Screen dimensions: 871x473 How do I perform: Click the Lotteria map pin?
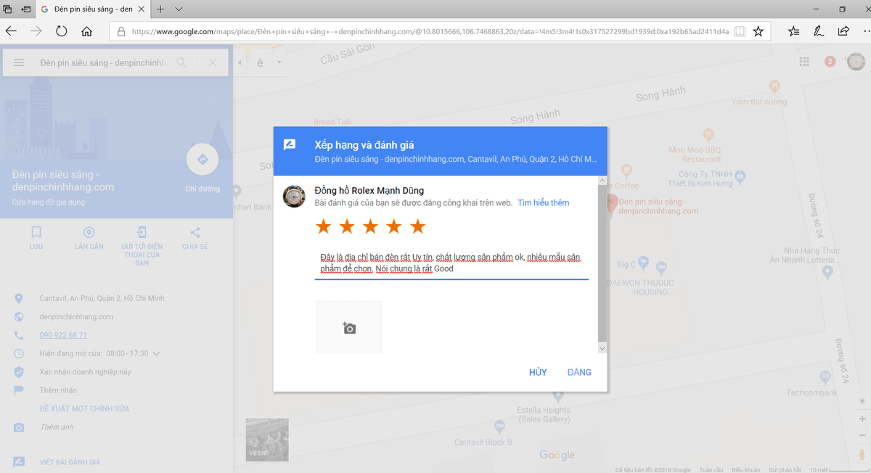coord(827,272)
